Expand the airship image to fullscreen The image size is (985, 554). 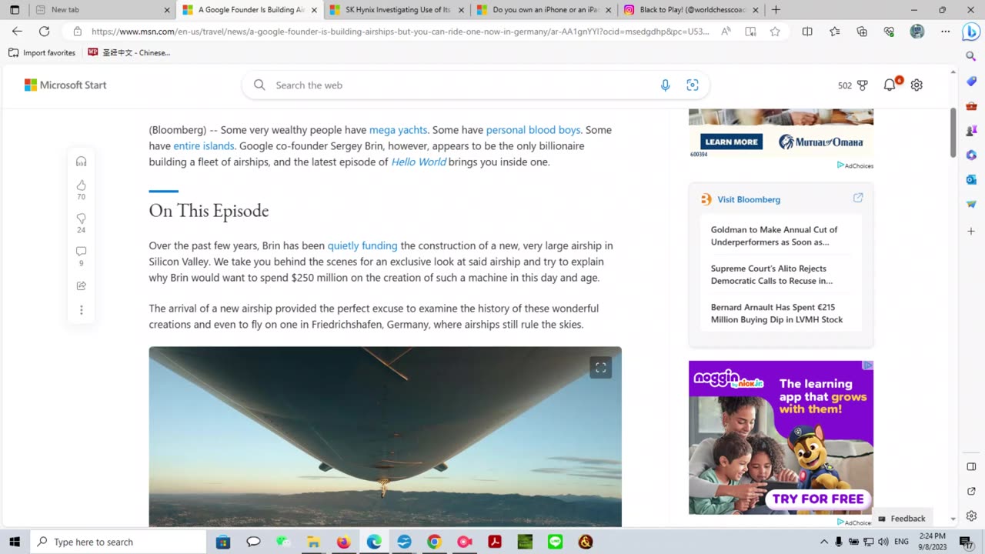[601, 368]
